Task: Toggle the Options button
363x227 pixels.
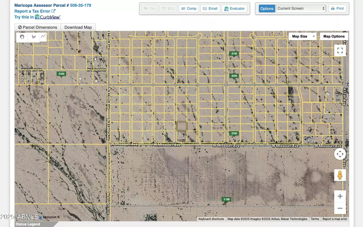Action: coord(266,8)
